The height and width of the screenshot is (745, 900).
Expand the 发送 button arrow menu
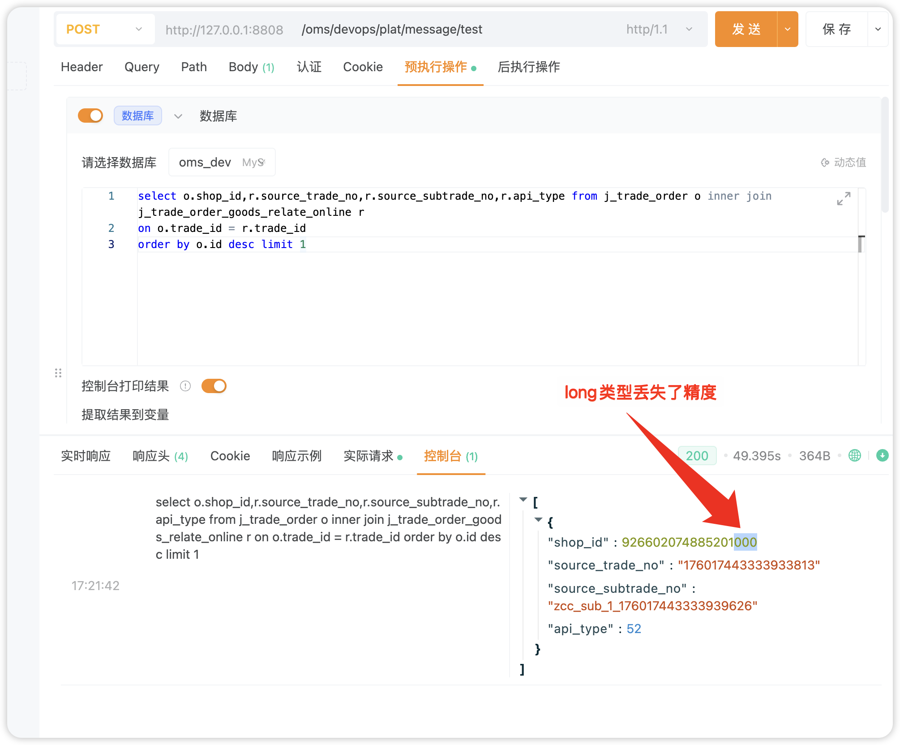click(788, 30)
